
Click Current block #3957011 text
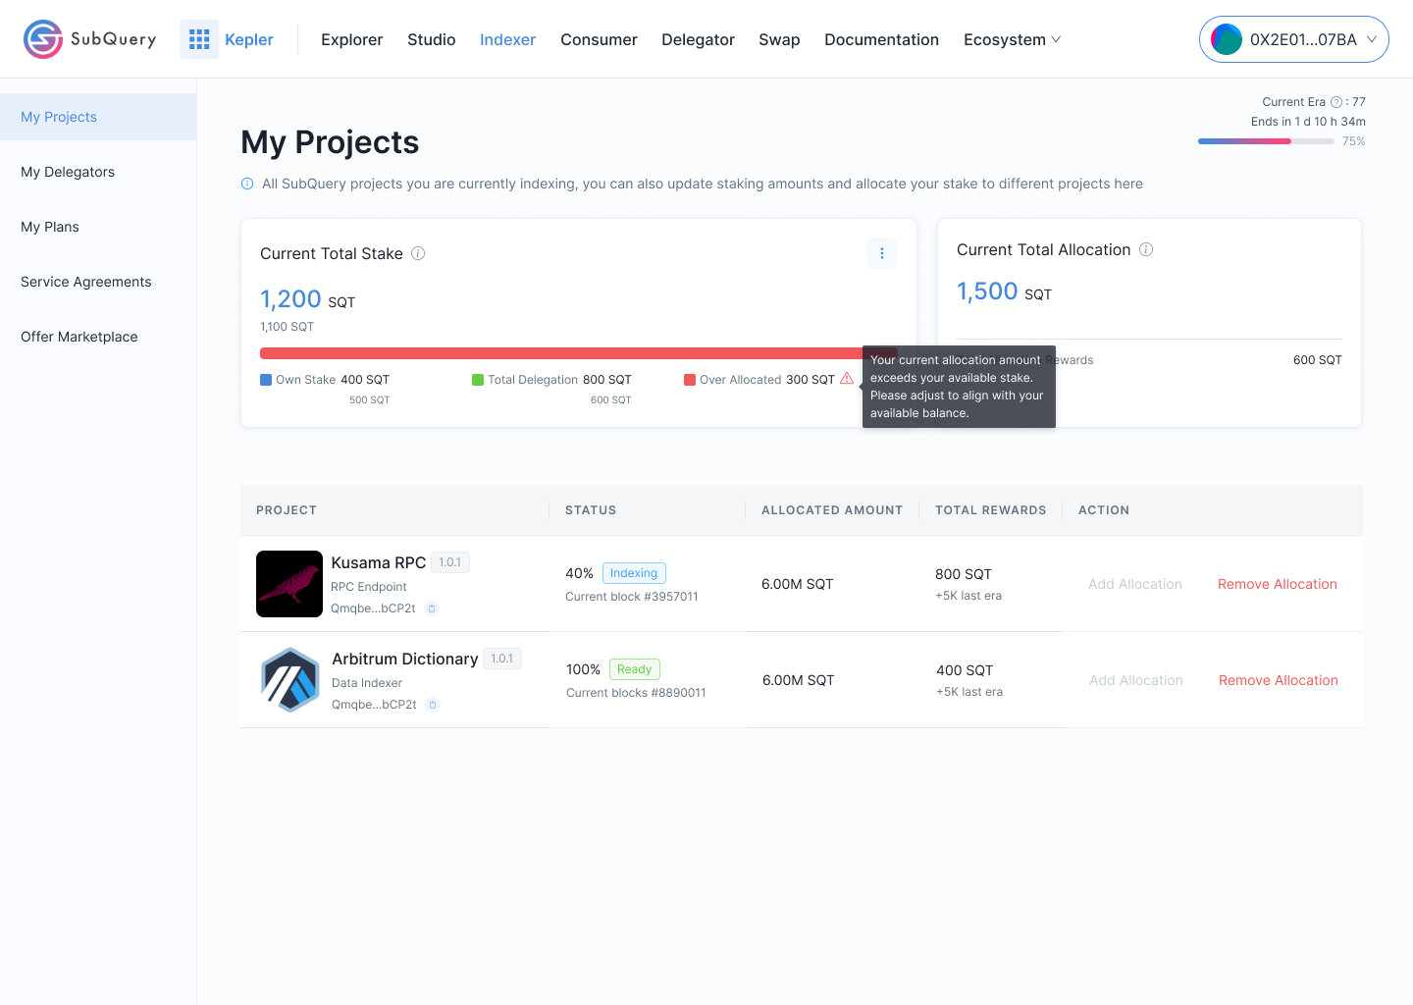coord(632,597)
